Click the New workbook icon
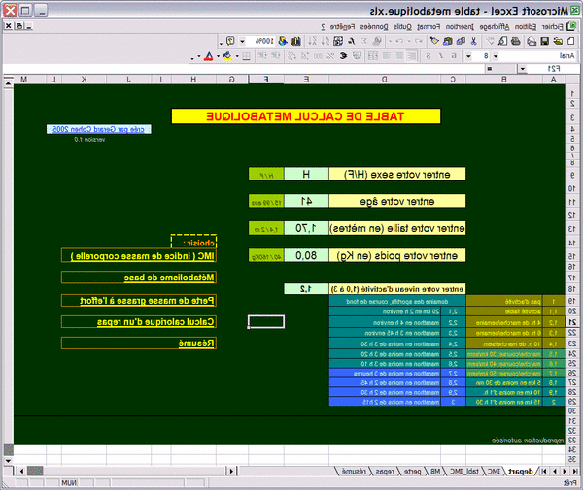This screenshot has height=490, width=583. (570, 41)
